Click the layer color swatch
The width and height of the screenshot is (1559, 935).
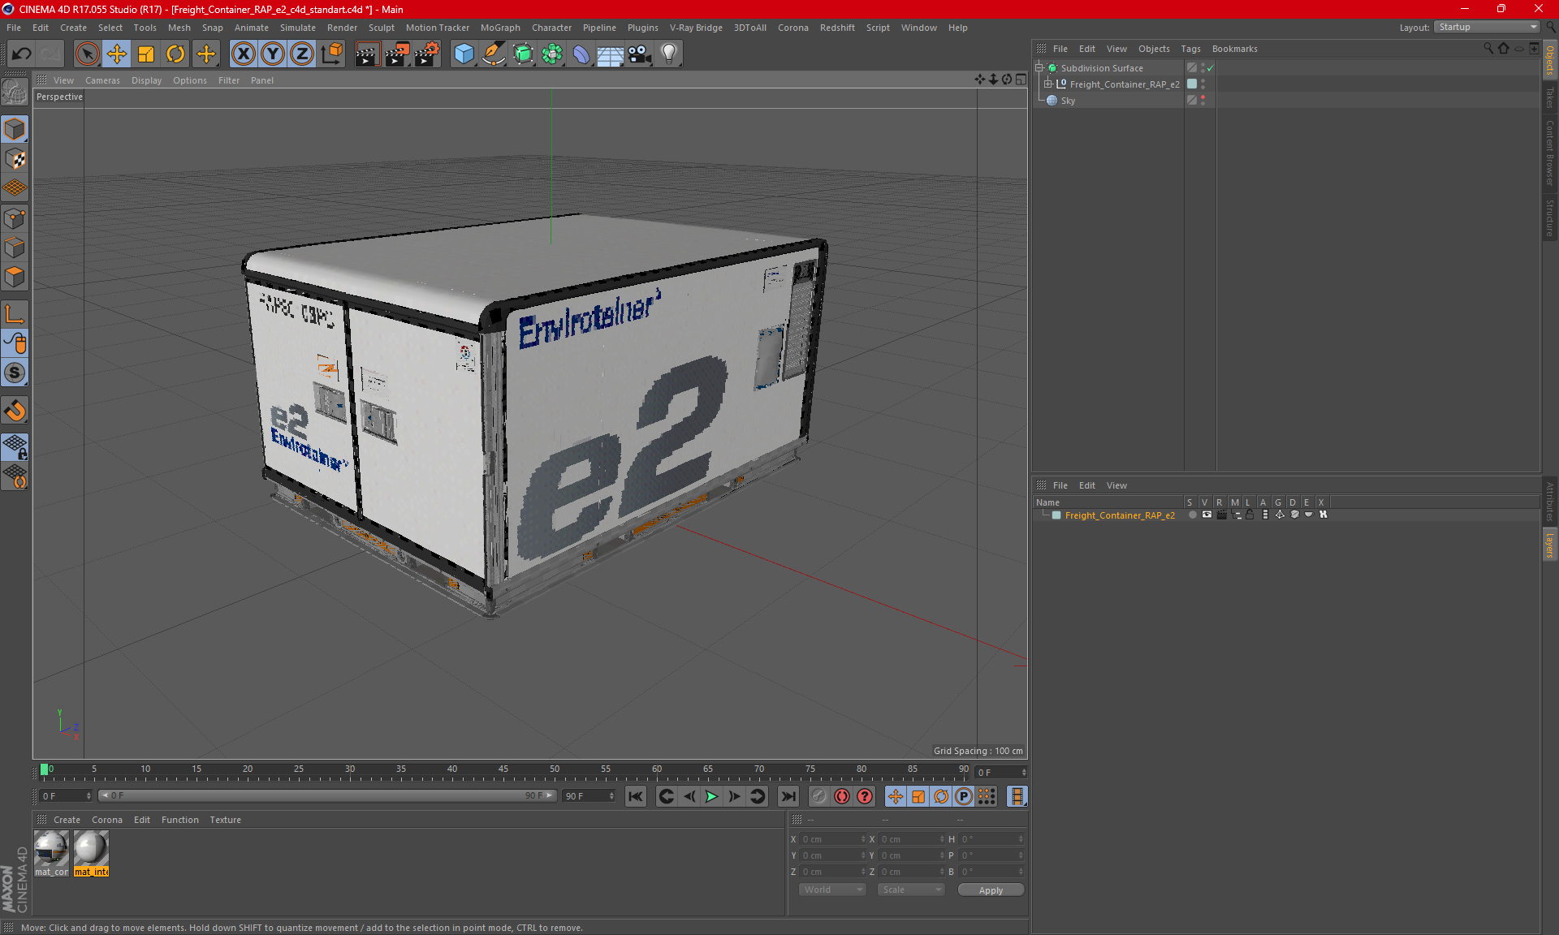[x=1056, y=515]
